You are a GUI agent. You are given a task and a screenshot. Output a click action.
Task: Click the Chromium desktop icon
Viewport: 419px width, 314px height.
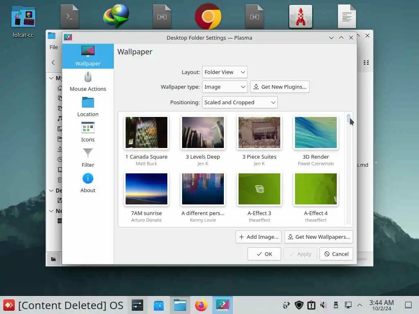click(208, 16)
